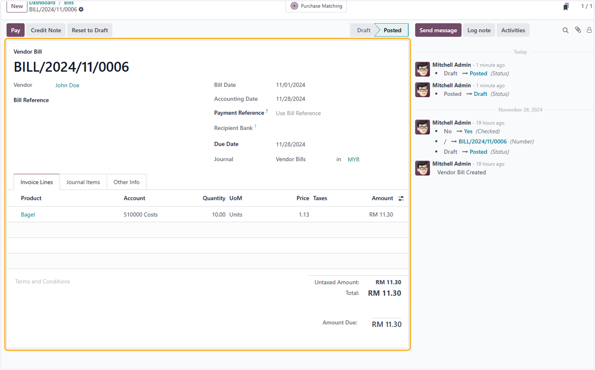Image resolution: width=595 pixels, height=370 pixels.
Task: Click the 510000 Costs account cell
Action: coord(141,215)
